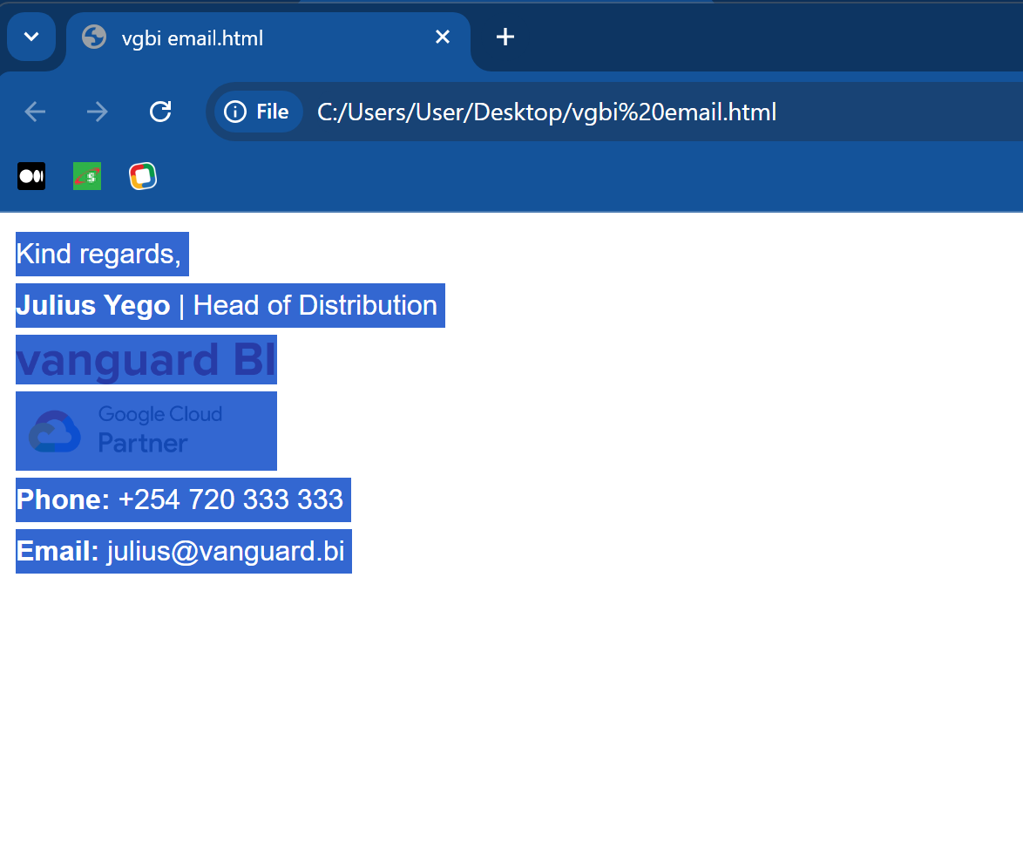Click the phone number +254 720 333 333

pyautogui.click(x=231, y=499)
